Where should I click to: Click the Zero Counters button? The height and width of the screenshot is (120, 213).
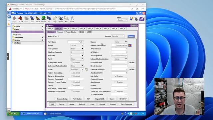pyautogui.click(x=126, y=104)
